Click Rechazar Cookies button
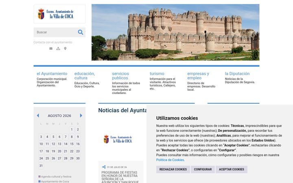 tap(173, 169)
